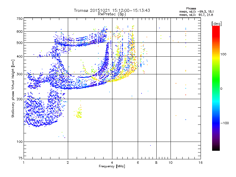This screenshot has width=236, height=177.
Task: Click the height-axis tick label "500"
Action: 19,43
